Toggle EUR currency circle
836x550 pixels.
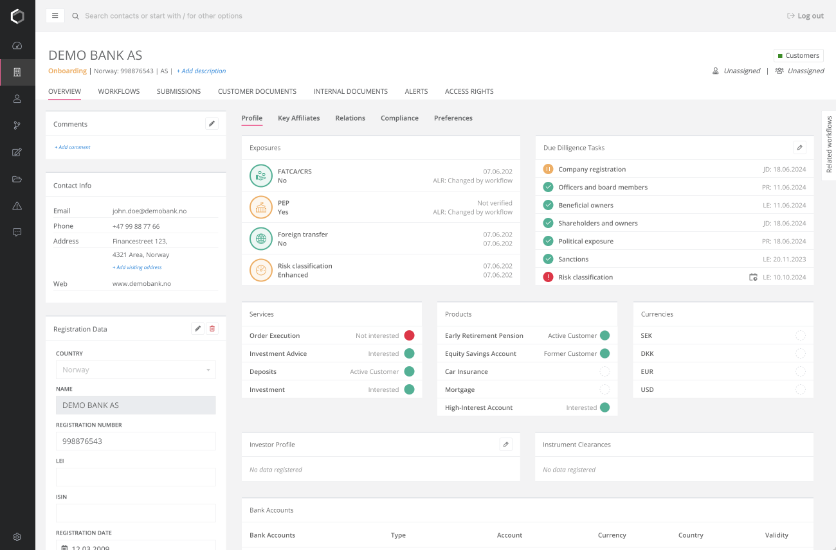pyautogui.click(x=800, y=371)
